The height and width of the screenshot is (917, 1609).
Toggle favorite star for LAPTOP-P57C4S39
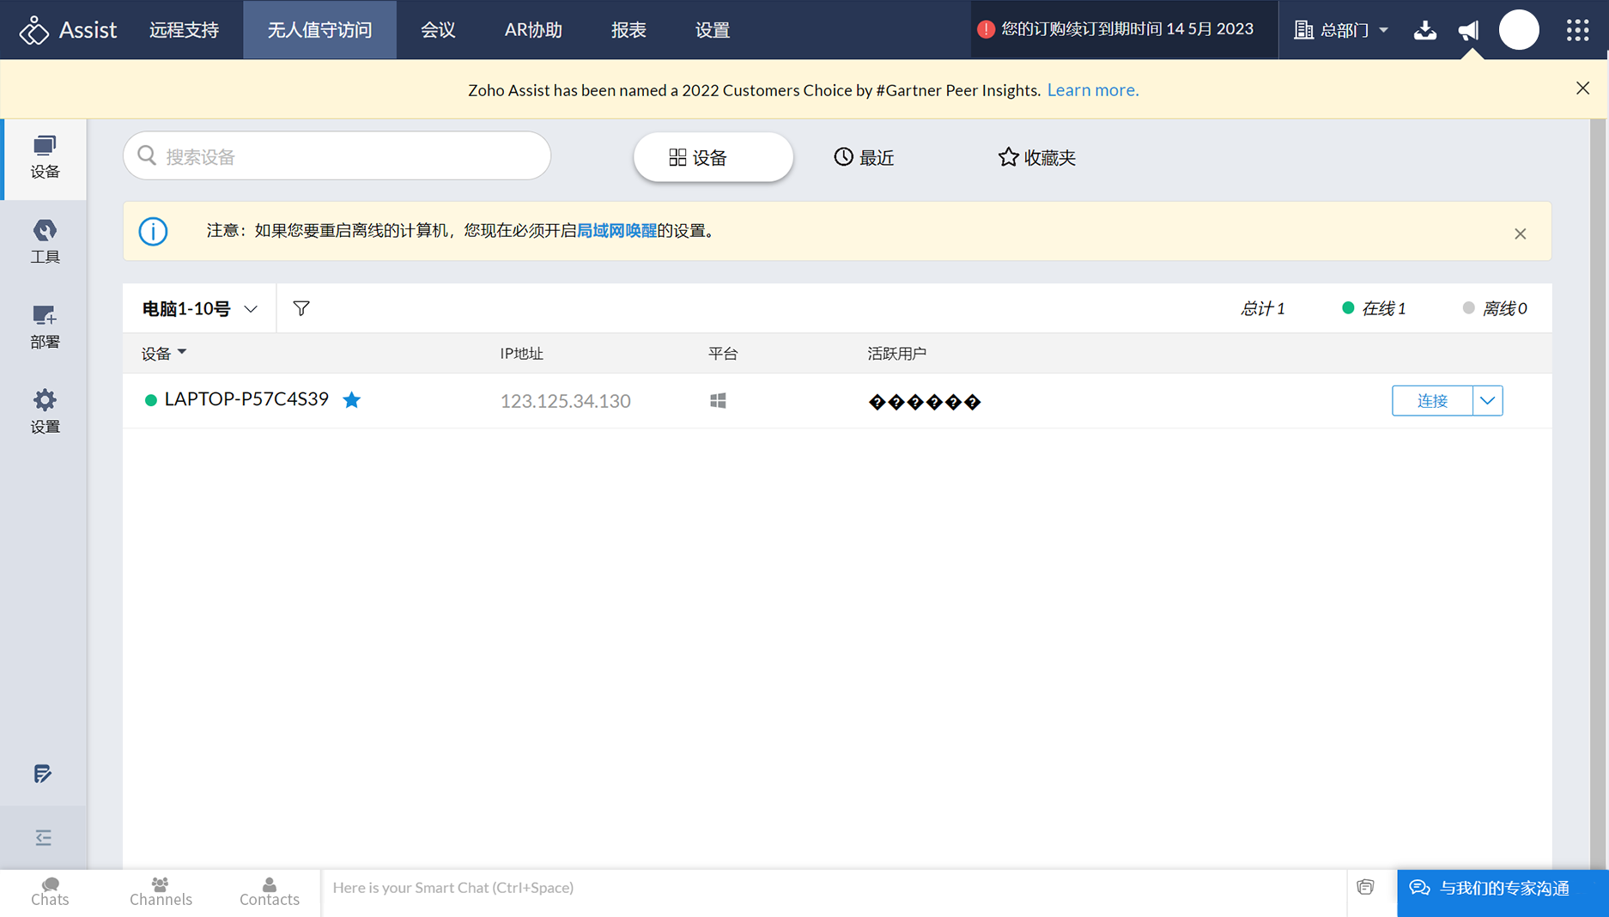coord(352,400)
